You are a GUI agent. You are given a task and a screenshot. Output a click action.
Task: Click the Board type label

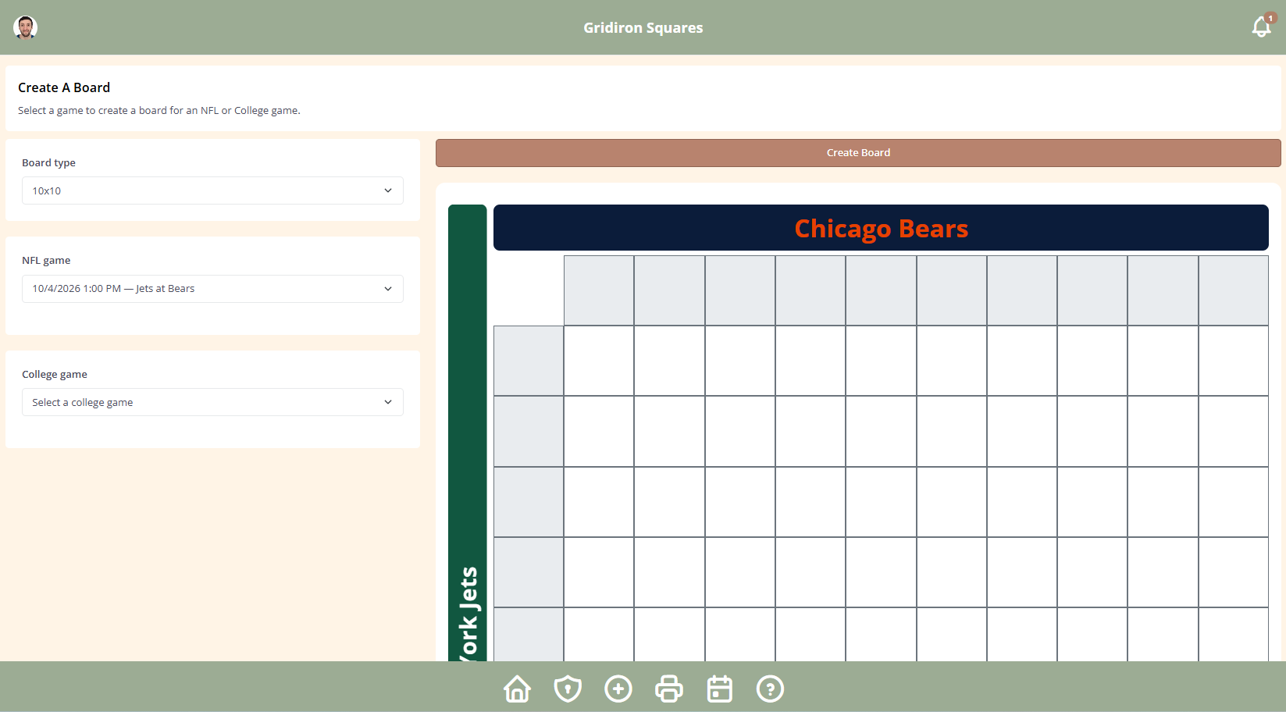point(48,162)
